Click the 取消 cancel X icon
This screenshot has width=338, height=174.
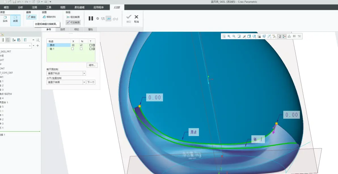tap(136, 18)
